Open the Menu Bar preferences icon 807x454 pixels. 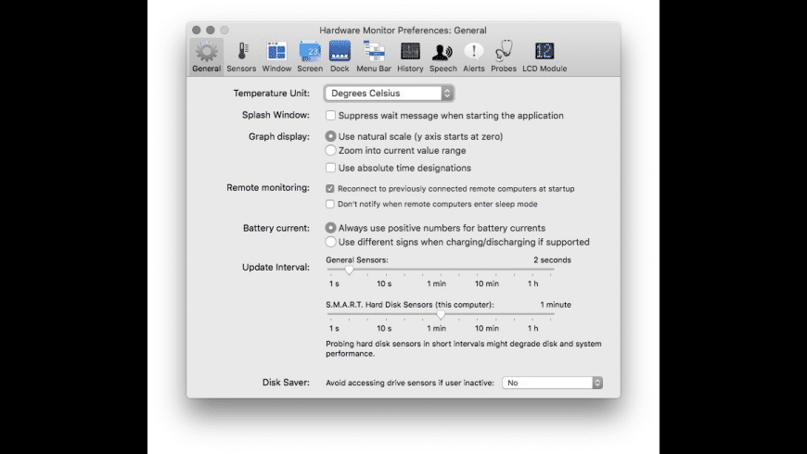pyautogui.click(x=374, y=51)
